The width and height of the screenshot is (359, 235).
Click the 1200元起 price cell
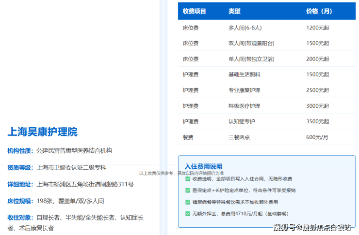click(x=318, y=28)
